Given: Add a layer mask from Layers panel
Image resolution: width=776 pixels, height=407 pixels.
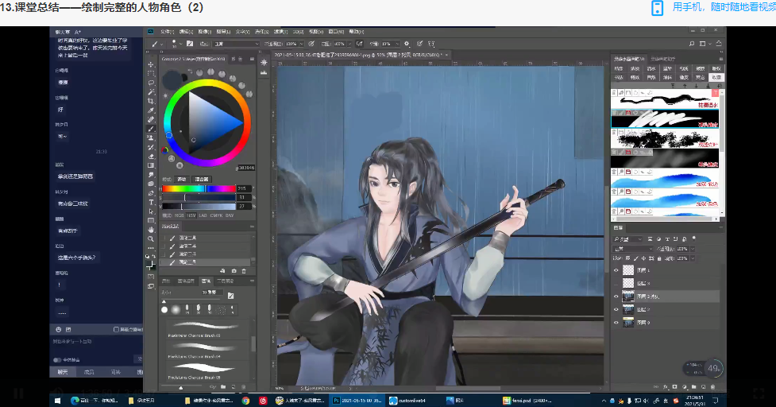Looking at the screenshot, I should (x=675, y=386).
